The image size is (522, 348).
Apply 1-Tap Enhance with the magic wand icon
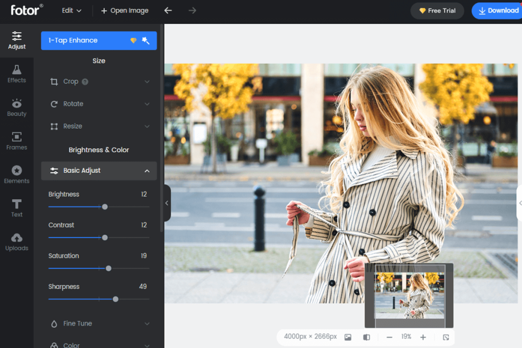(x=146, y=40)
